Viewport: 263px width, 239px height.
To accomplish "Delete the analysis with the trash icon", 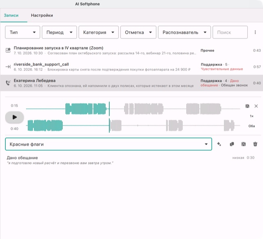I will pyautogui.click(x=255, y=144).
